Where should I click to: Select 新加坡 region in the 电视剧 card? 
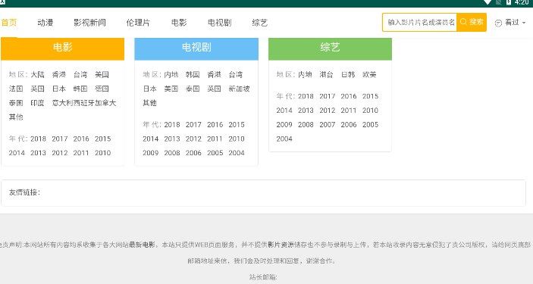[240, 89]
